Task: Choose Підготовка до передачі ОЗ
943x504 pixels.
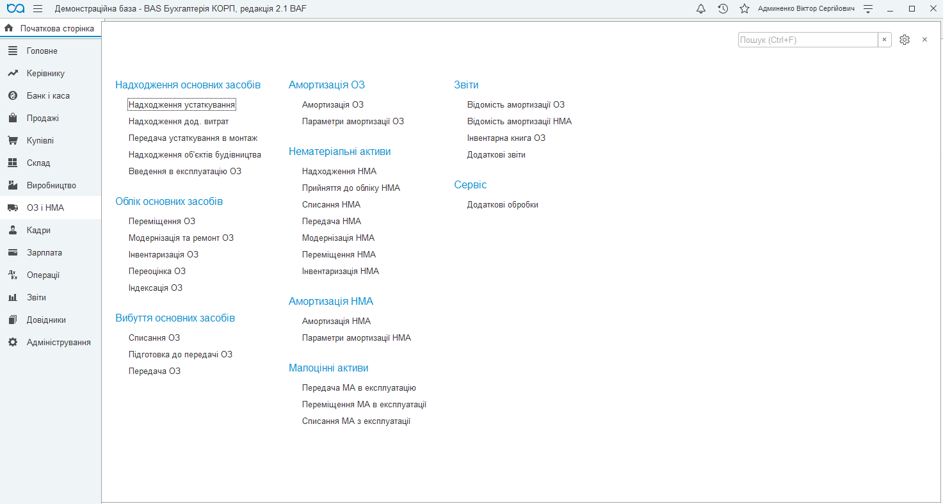Action: [x=181, y=355]
